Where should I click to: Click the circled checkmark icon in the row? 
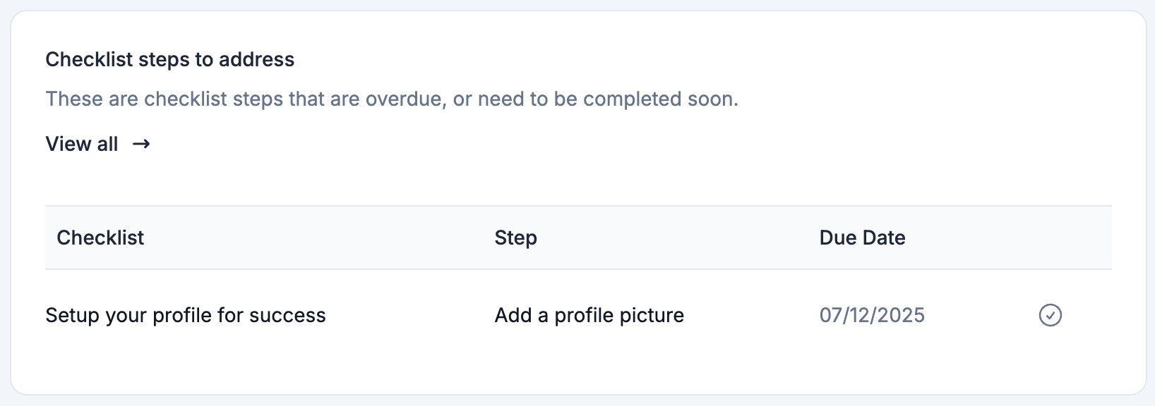click(1050, 315)
